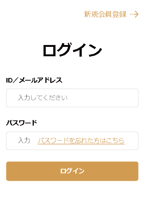Click the white ログイン text on button
Image resolution: width=144 pixels, height=198 pixels.
[x=72, y=171]
